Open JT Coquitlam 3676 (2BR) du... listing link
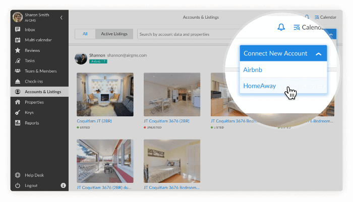Image resolution: width=353 pixels, height=202 pixels. (104, 187)
